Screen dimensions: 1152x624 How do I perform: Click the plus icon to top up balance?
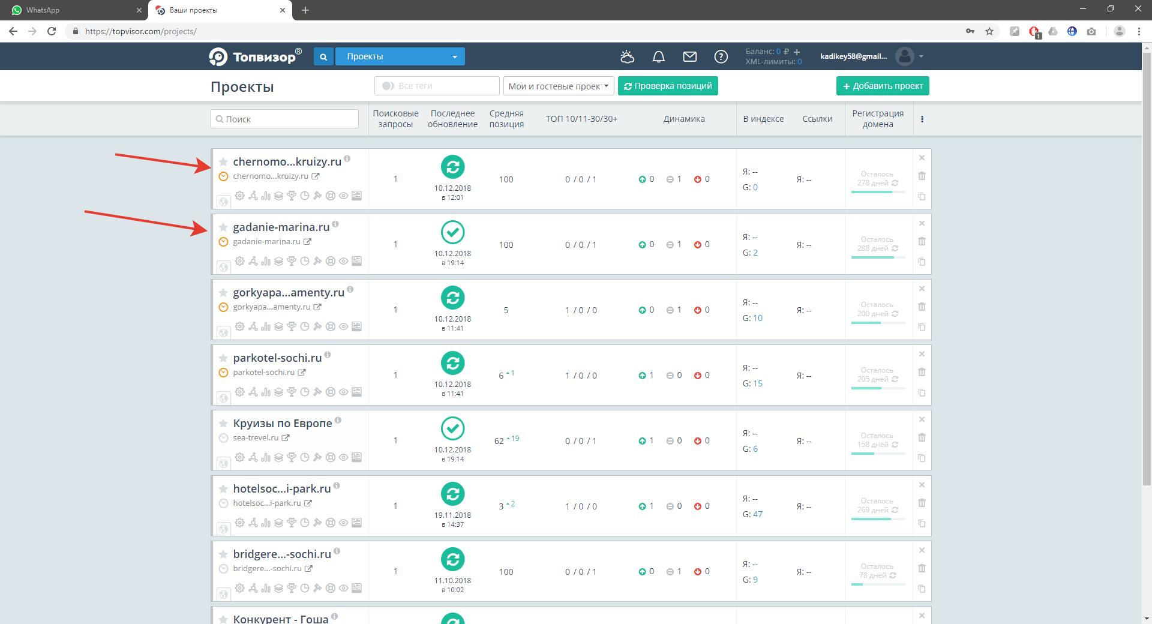tap(797, 52)
